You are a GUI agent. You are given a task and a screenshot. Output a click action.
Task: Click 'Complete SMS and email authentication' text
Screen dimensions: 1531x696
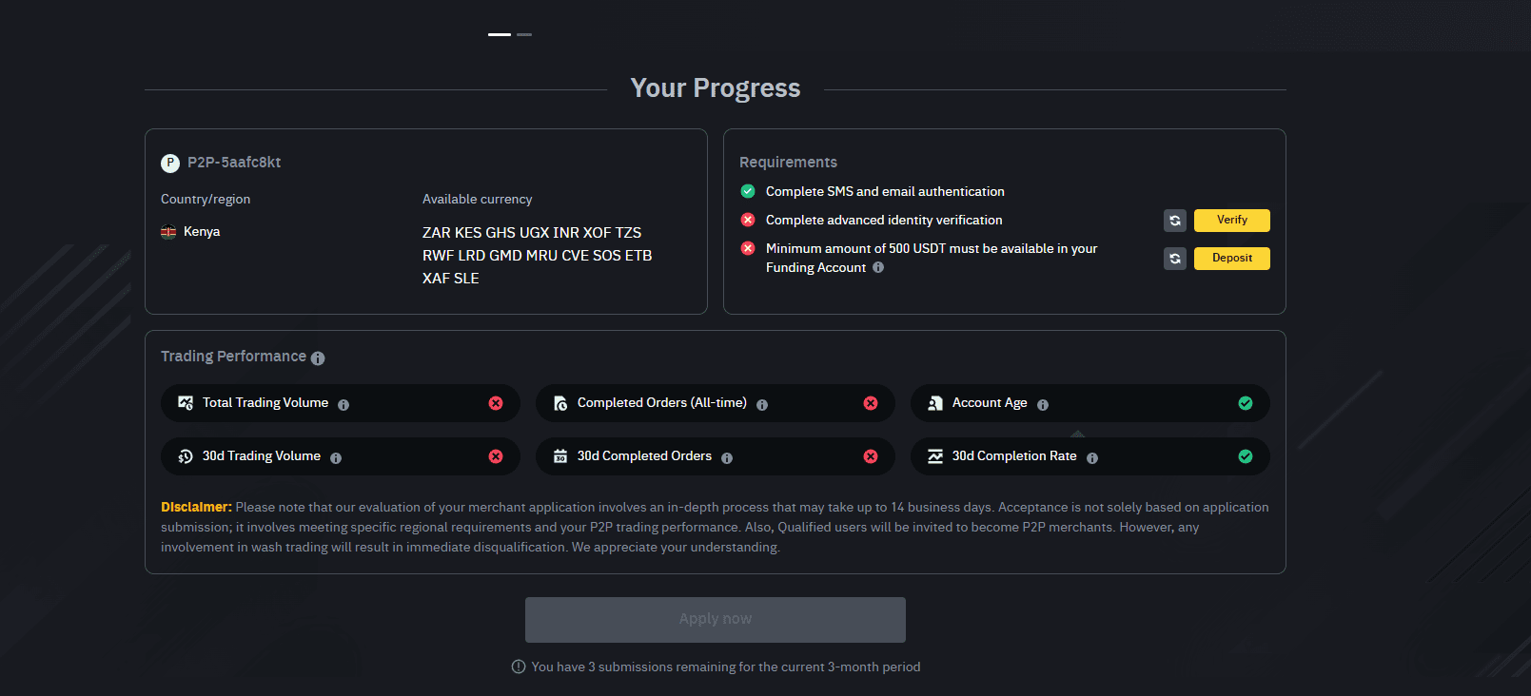point(885,192)
